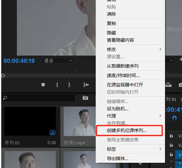This screenshot has width=182, height=168.
Task: Choose 创建多机位源序列 from the context menu
Action: [127, 131]
